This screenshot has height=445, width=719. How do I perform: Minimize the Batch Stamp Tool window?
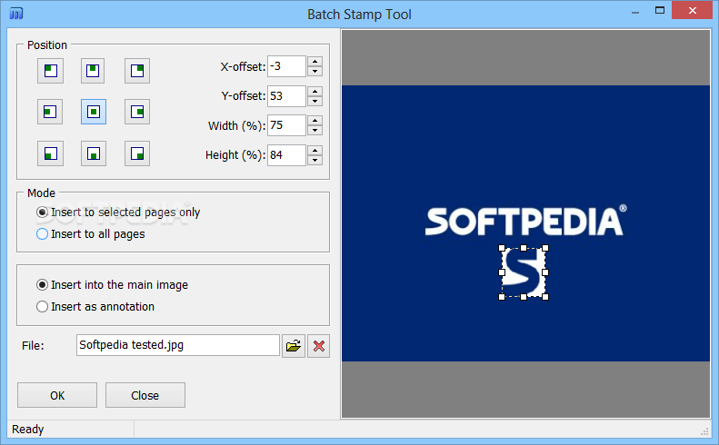(635, 13)
